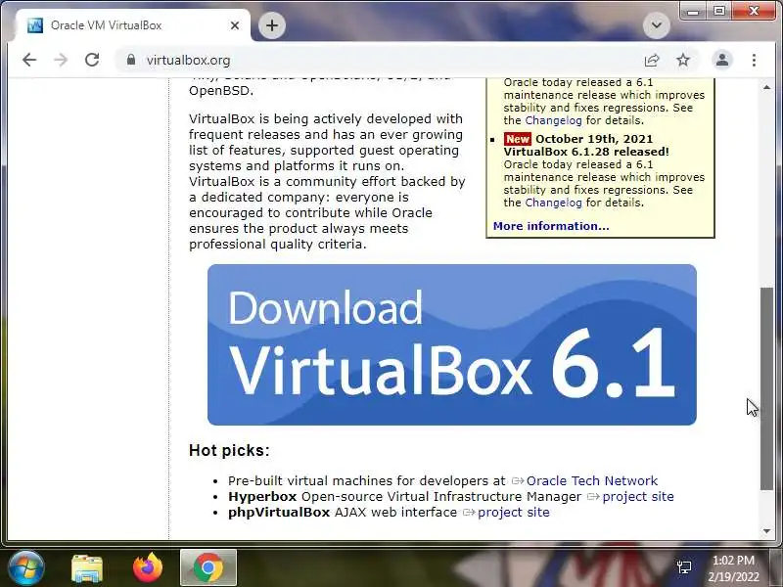783x587 pixels.
Task: Reload the virtualbox.org page
Action: [92, 60]
